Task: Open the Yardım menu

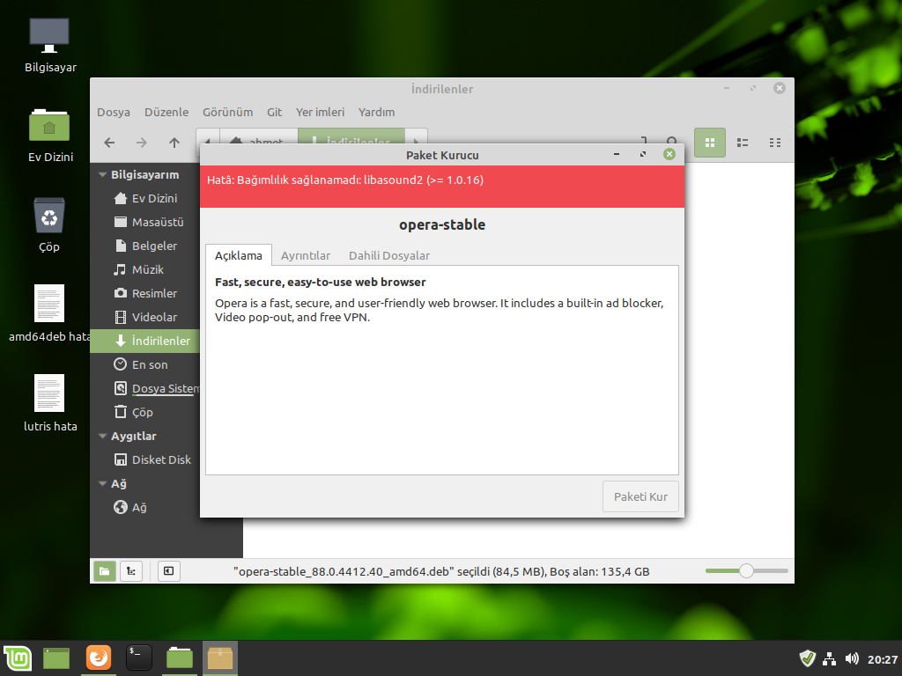Action: (376, 112)
